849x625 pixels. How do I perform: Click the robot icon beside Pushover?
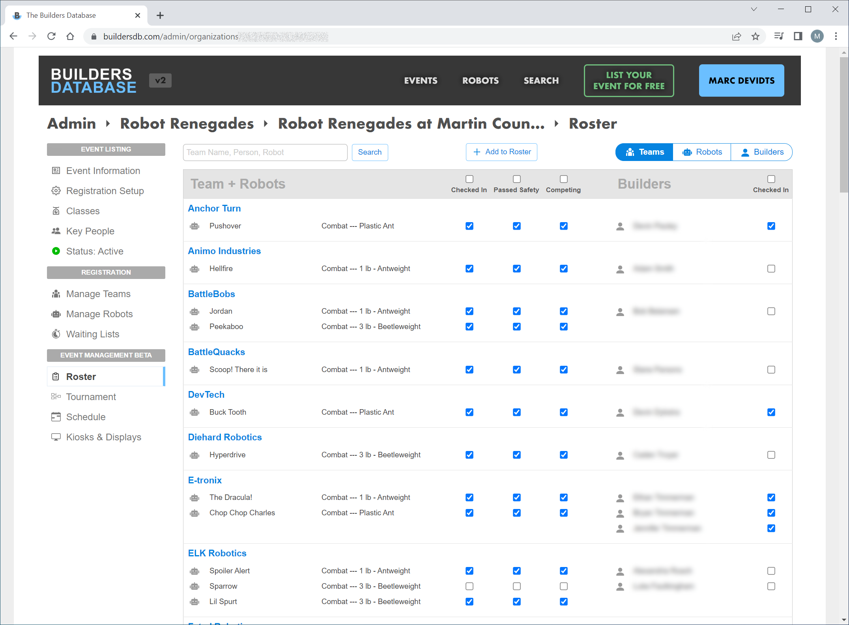click(194, 226)
